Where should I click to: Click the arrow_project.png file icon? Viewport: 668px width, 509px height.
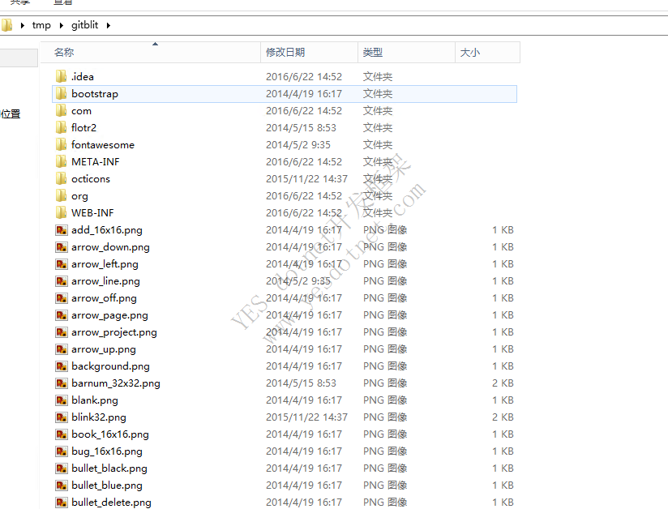pyautogui.click(x=62, y=332)
